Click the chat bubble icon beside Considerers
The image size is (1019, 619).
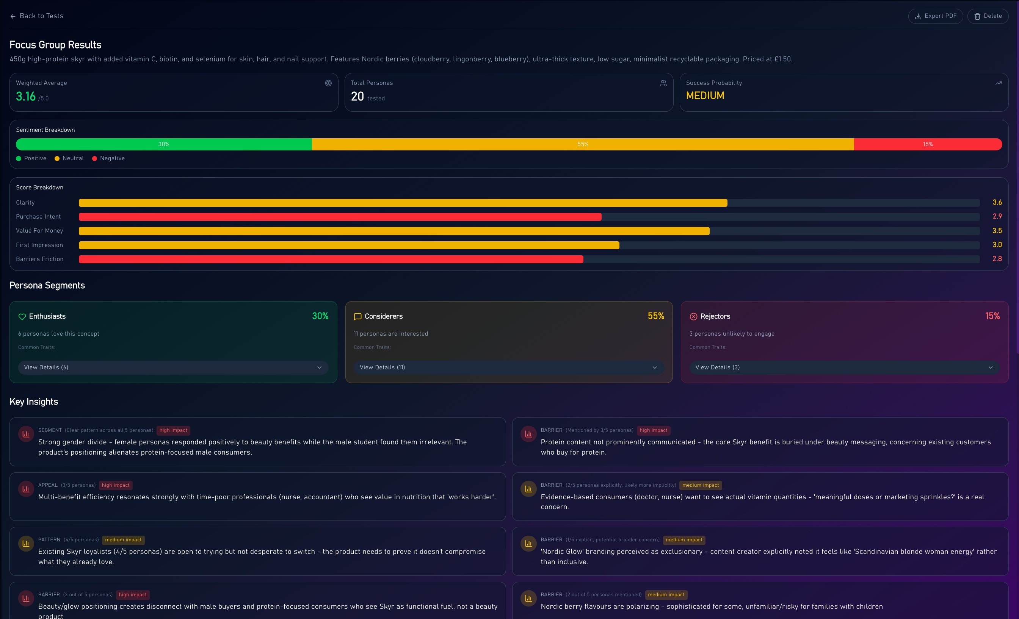(358, 317)
